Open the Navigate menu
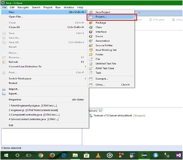 pos(23,7)
